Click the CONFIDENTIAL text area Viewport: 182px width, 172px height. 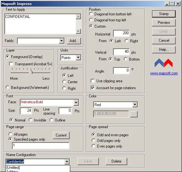pyautogui.click(x=40, y=24)
